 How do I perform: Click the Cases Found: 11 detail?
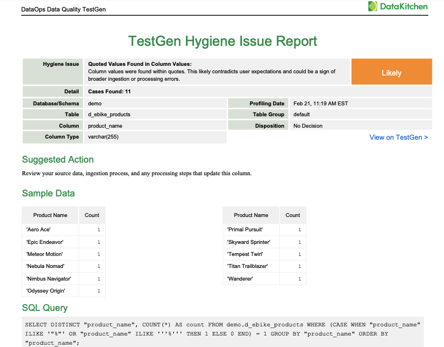(x=110, y=92)
